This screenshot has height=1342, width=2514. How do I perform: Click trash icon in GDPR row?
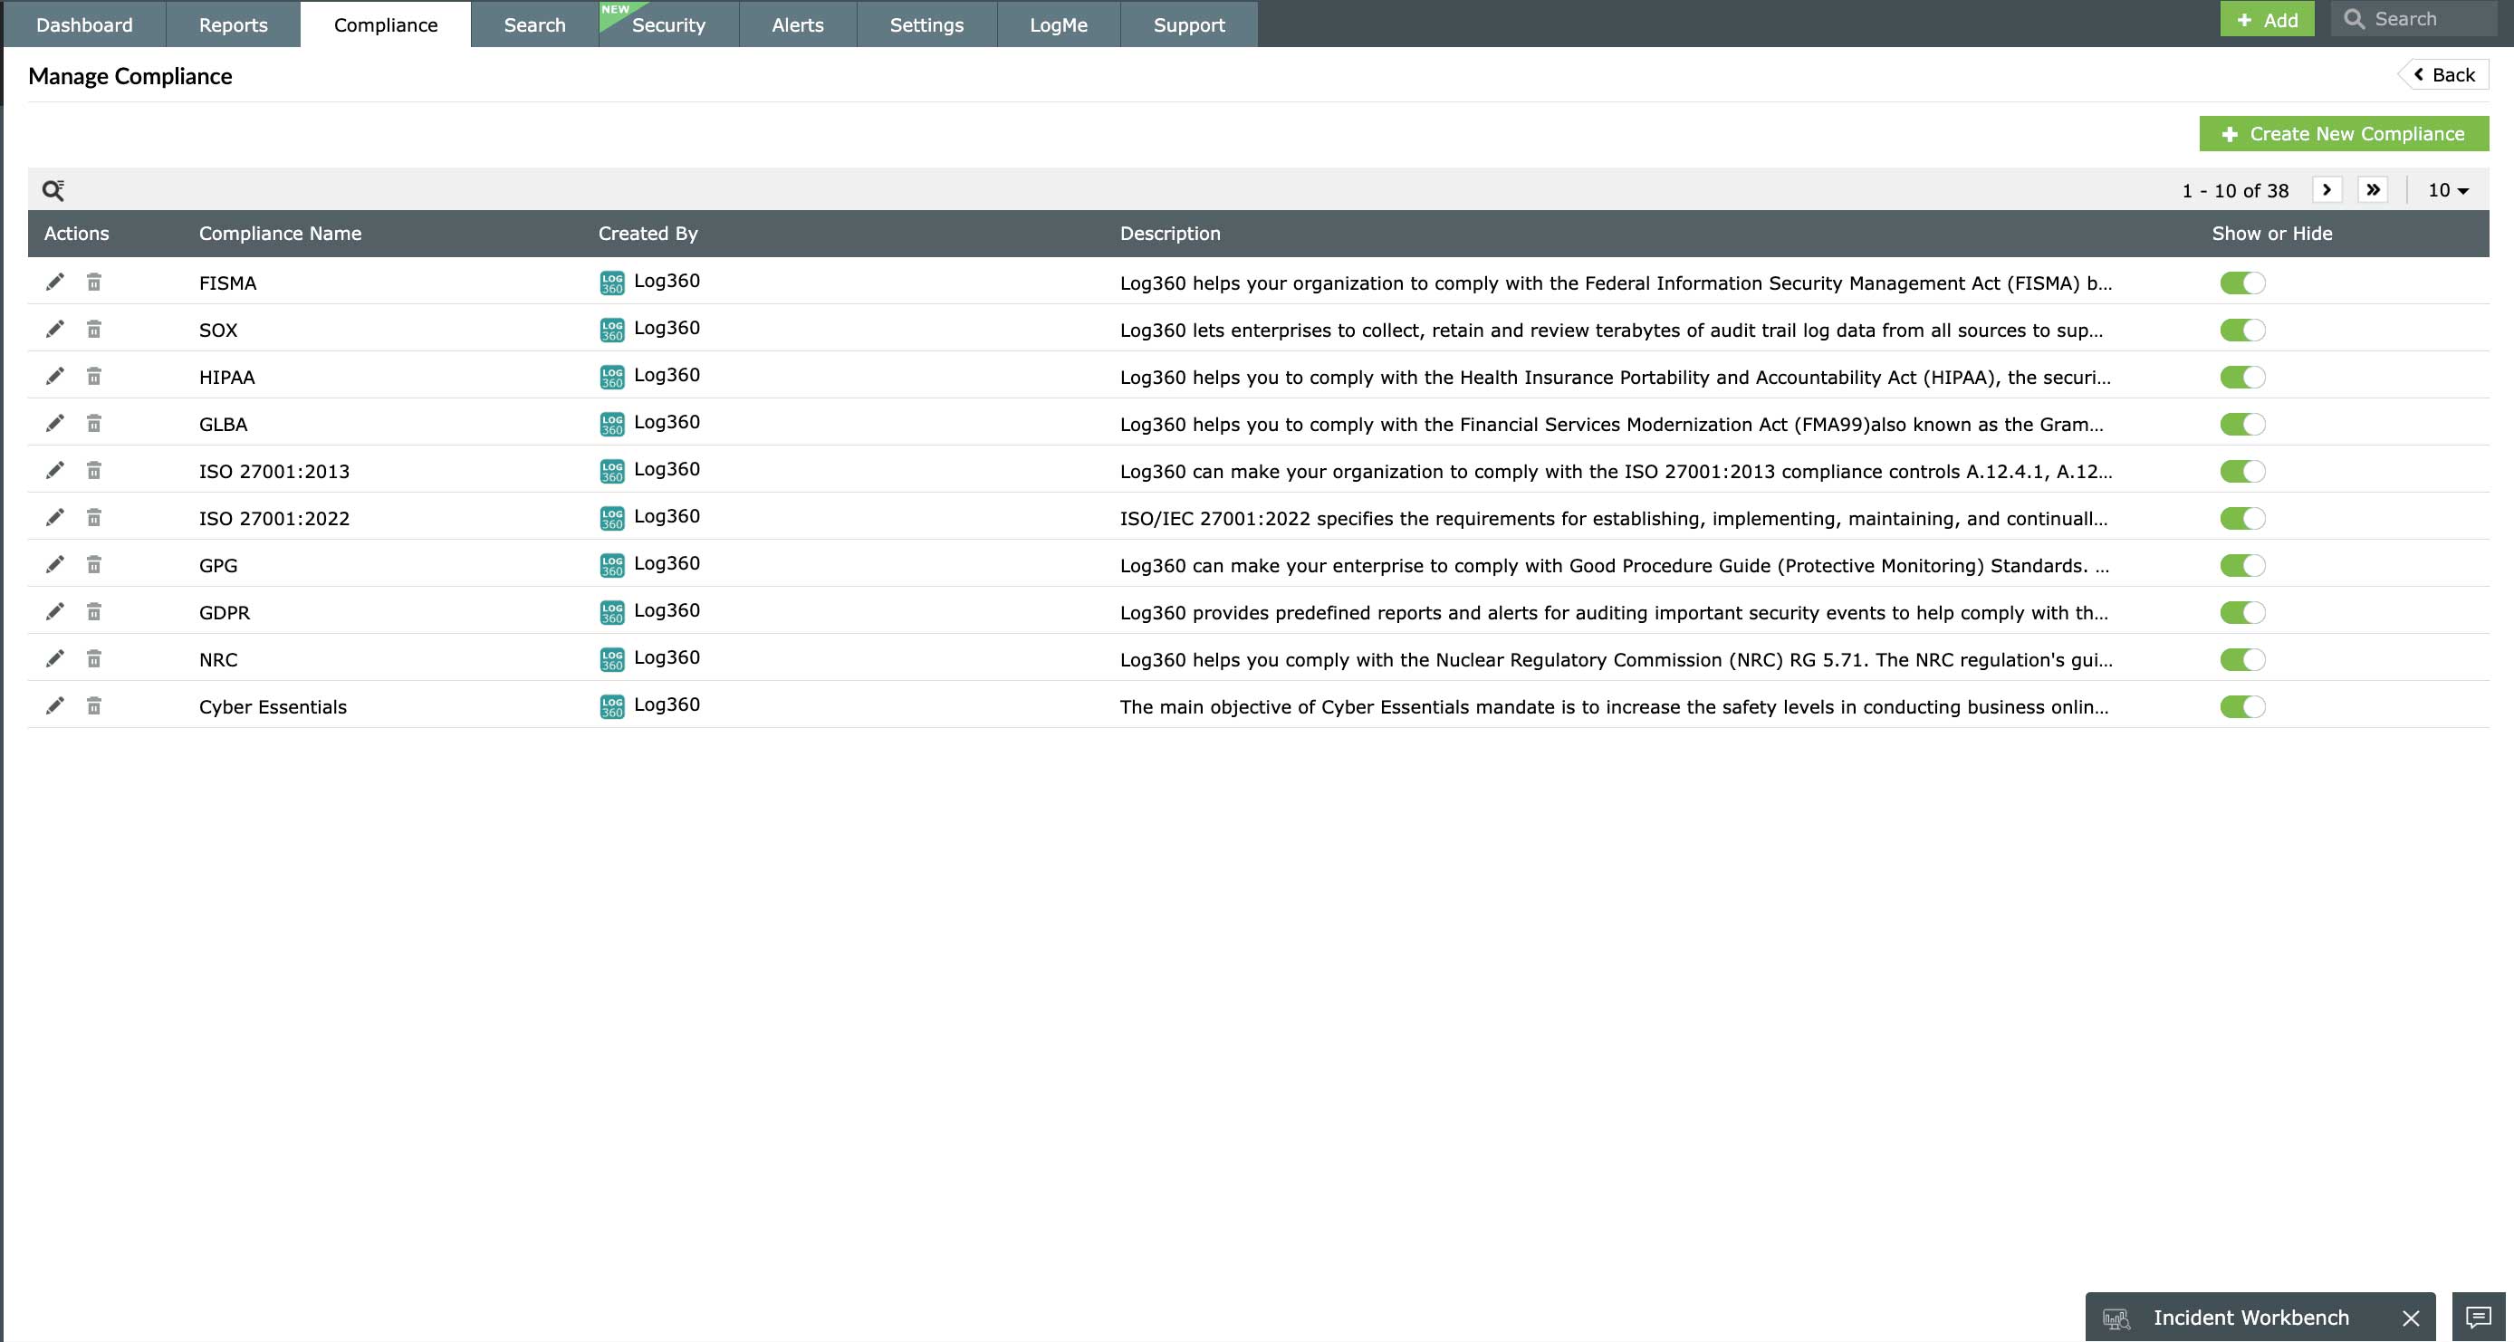click(93, 611)
